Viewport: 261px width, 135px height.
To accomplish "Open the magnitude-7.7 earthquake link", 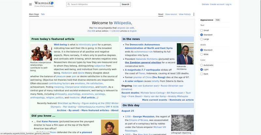I will coord(143,70).
